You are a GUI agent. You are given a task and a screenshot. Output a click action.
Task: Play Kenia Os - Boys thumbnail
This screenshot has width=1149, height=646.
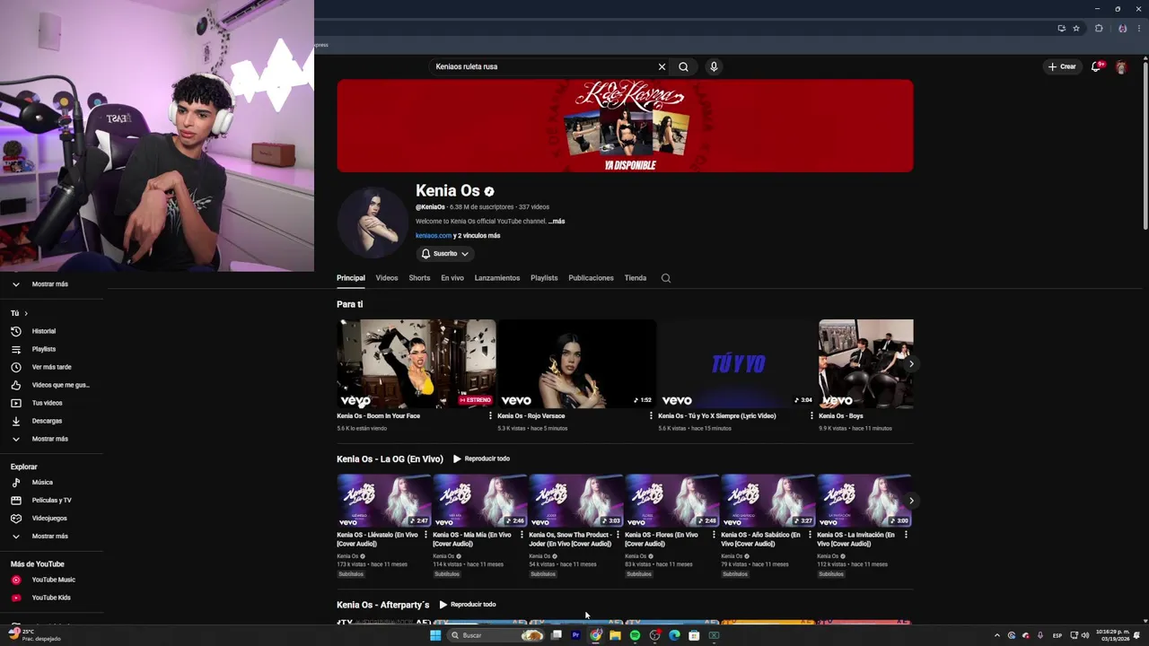(x=865, y=363)
